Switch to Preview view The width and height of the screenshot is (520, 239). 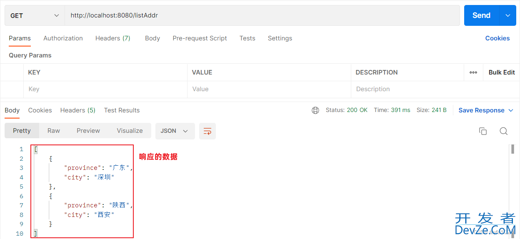pos(88,131)
